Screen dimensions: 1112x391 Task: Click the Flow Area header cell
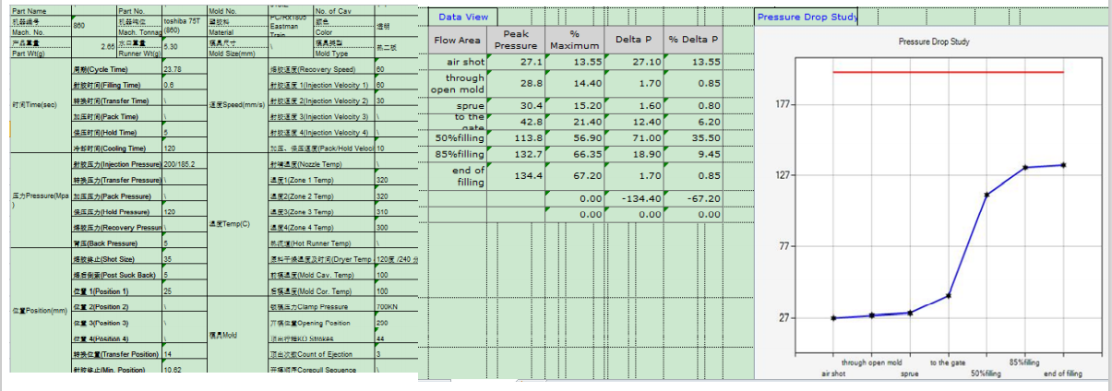pos(457,40)
